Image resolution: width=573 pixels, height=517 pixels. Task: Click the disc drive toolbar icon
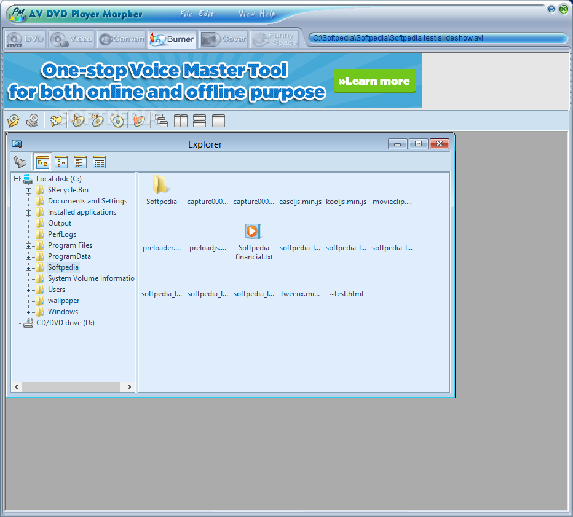coord(33,120)
